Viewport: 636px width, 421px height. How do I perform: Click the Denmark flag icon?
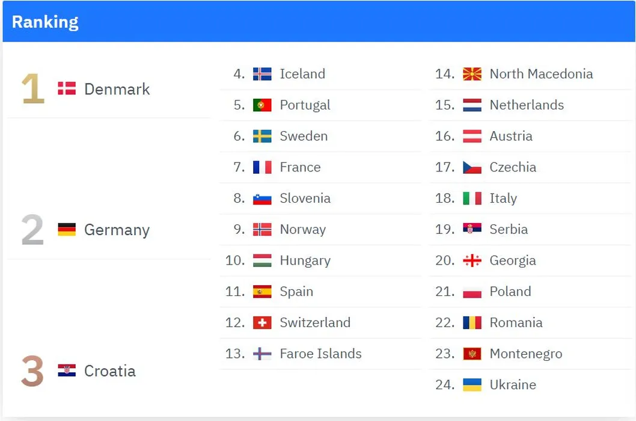pyautogui.click(x=67, y=89)
